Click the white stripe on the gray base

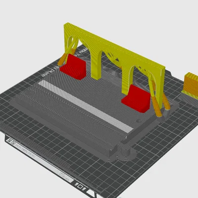click(86, 106)
